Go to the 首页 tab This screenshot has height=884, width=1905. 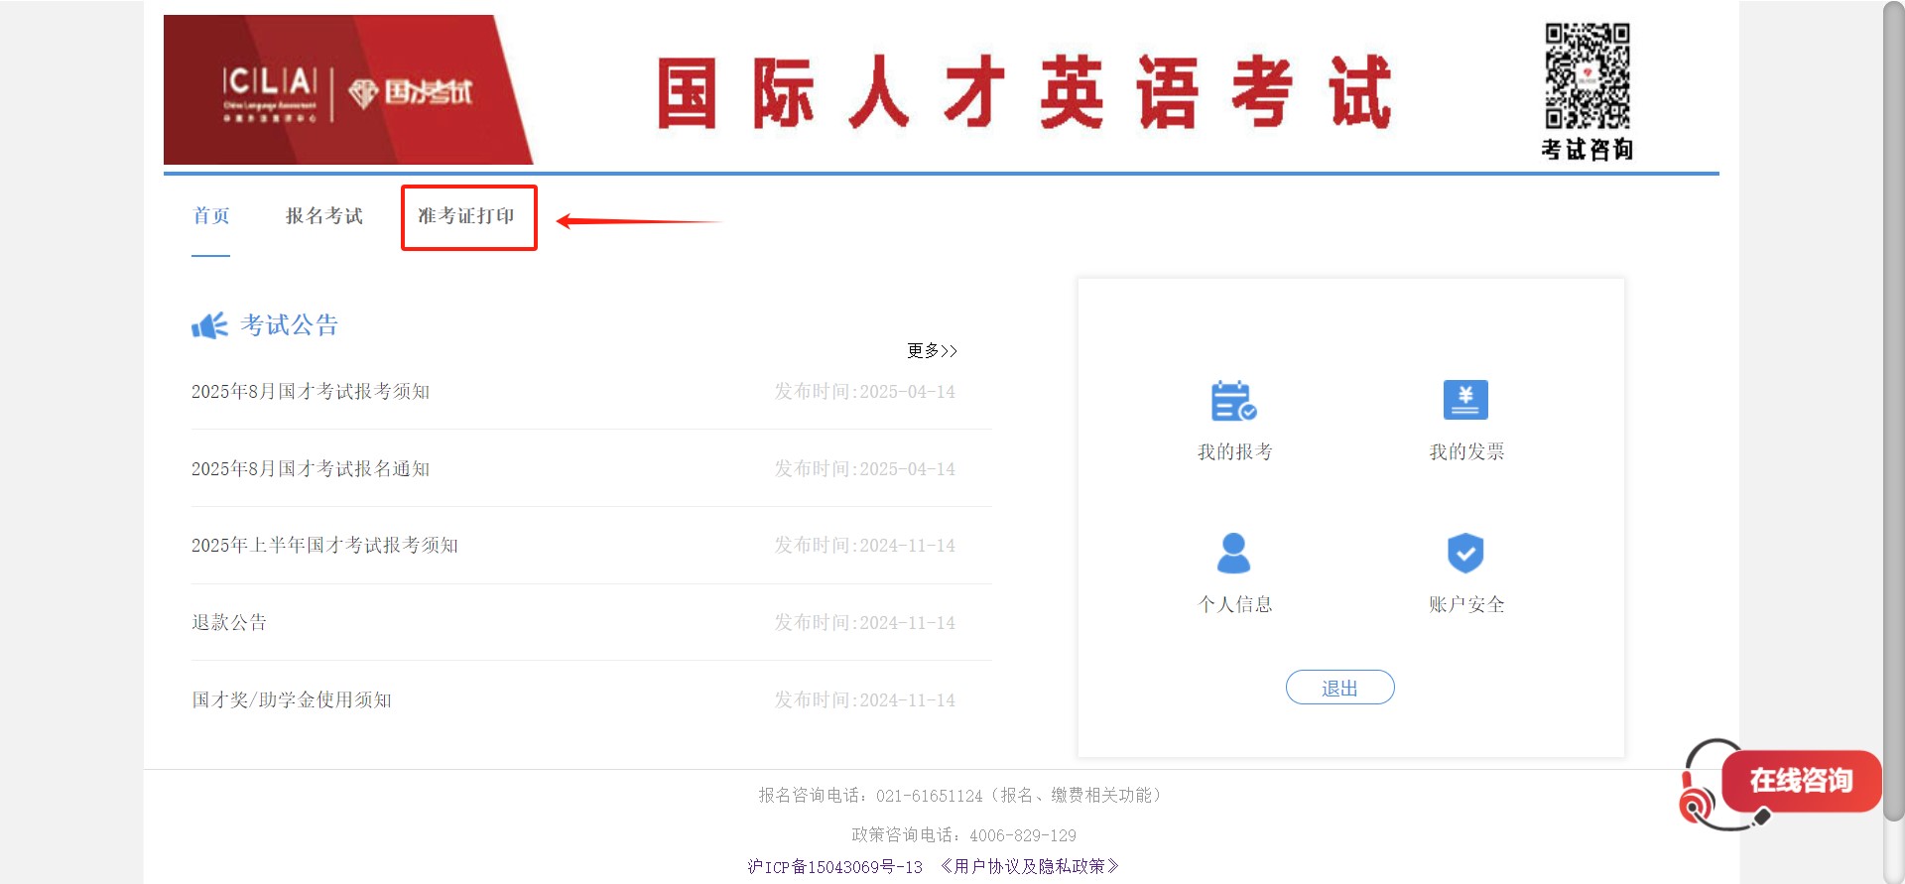(211, 216)
